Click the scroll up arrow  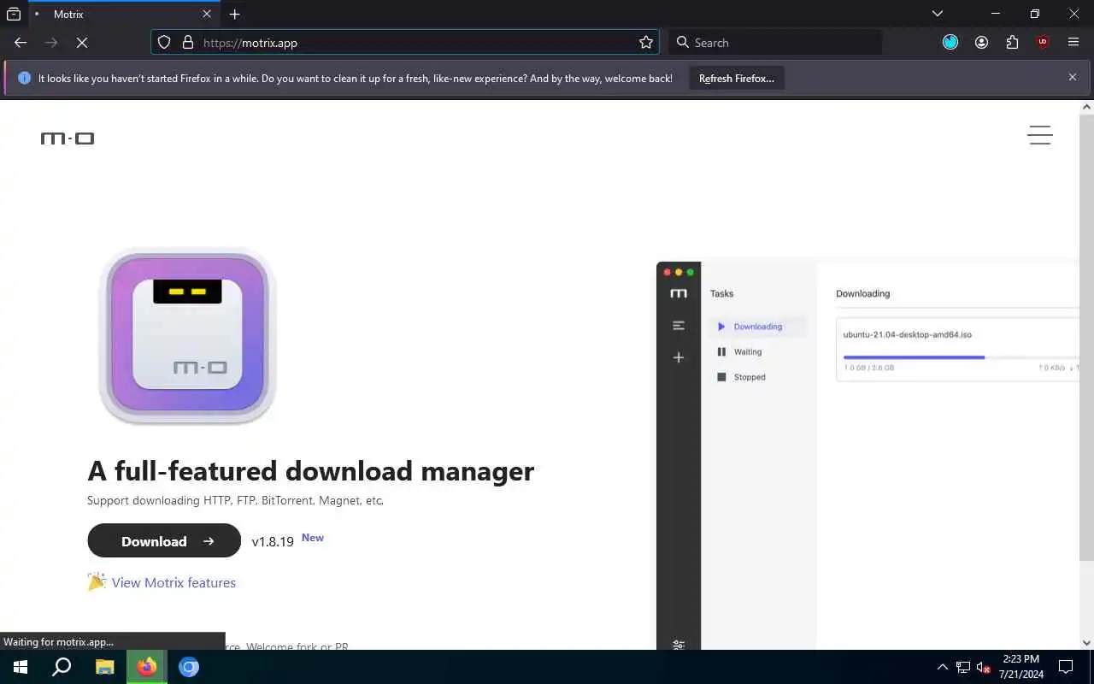tap(1087, 107)
